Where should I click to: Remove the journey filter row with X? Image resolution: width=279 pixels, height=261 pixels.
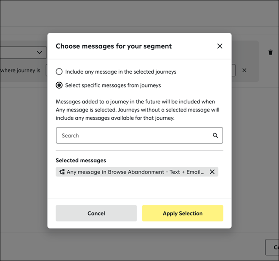click(244, 70)
